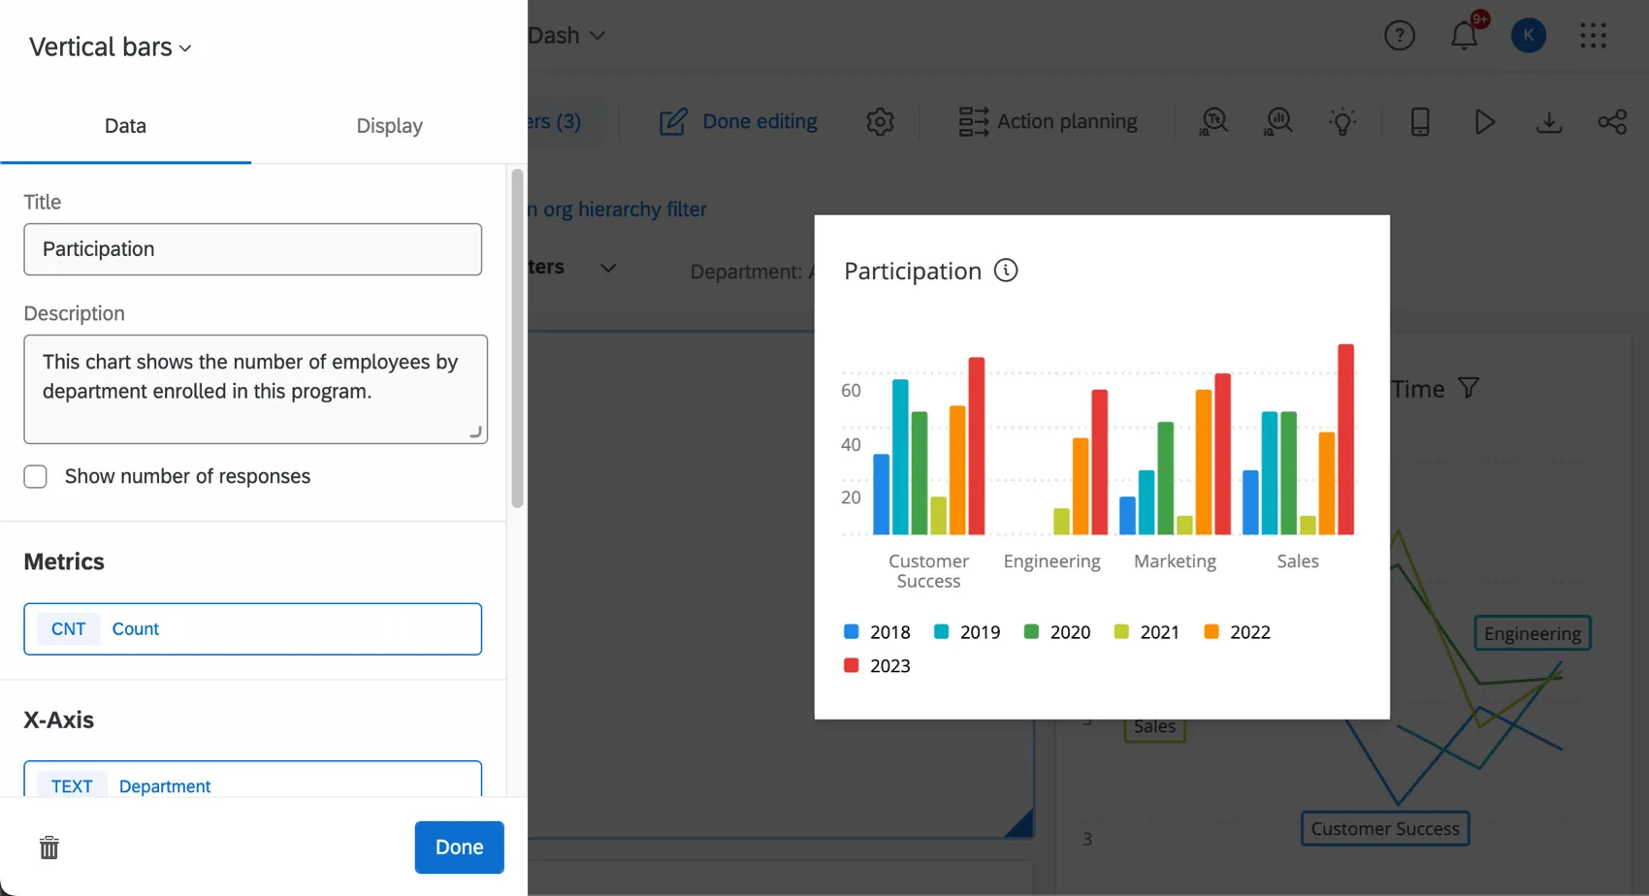
Task: Enable Show number of responses
Action: pyautogui.click(x=35, y=476)
